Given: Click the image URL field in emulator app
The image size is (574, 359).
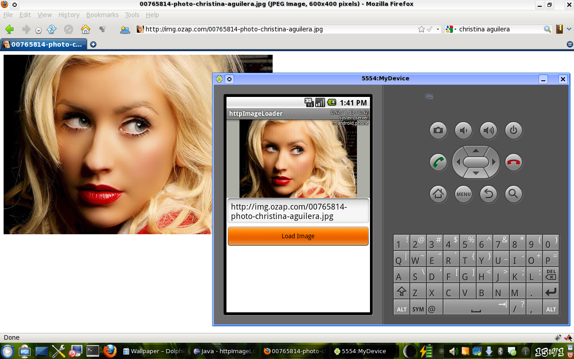Looking at the screenshot, I should (298, 211).
